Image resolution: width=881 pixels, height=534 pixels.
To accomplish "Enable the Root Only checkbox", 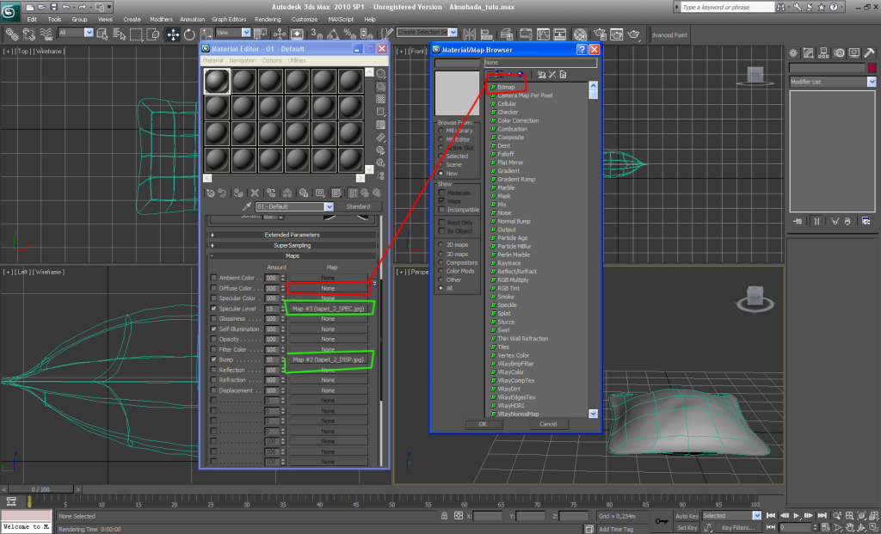I will (x=441, y=223).
